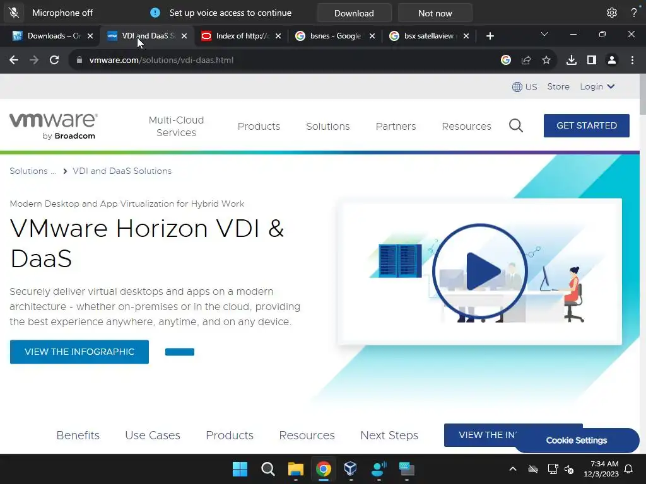Screen dimensions: 646x484
Task: Toggle the muted microphone icon
Action: tap(14, 13)
